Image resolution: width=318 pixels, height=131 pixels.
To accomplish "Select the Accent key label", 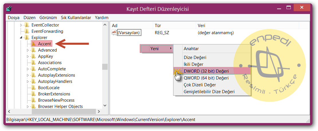I will [x=44, y=44].
